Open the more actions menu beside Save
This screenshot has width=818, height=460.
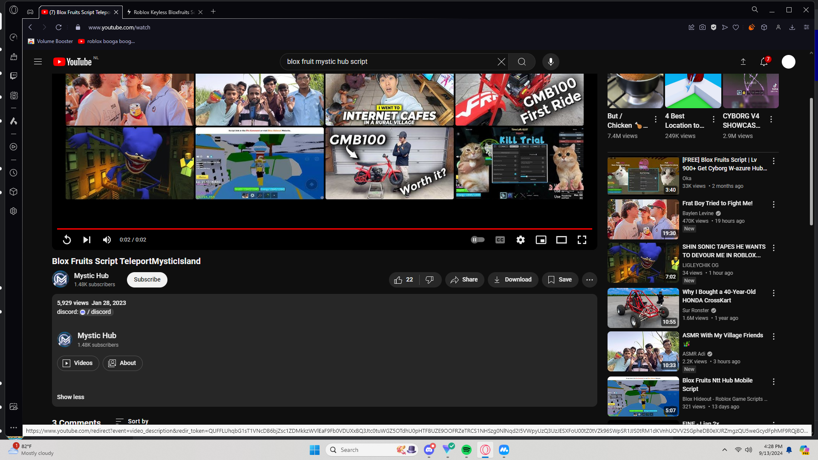click(590, 280)
